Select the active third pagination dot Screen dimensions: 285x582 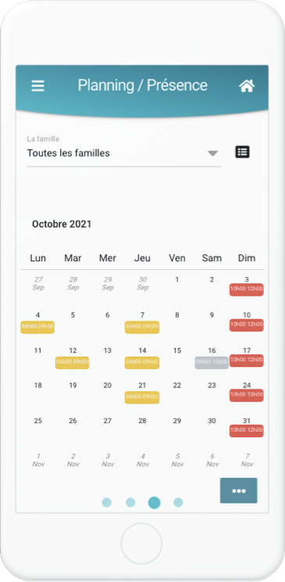click(x=154, y=503)
